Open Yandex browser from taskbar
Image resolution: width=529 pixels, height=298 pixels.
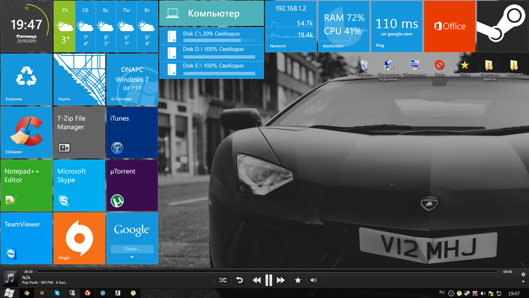click(88, 293)
